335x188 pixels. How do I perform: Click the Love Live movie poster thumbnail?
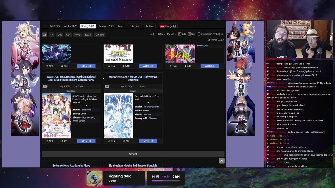point(57,116)
